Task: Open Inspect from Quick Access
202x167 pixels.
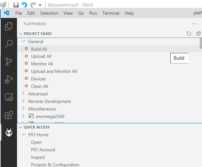Action: pyautogui.click(x=38, y=157)
